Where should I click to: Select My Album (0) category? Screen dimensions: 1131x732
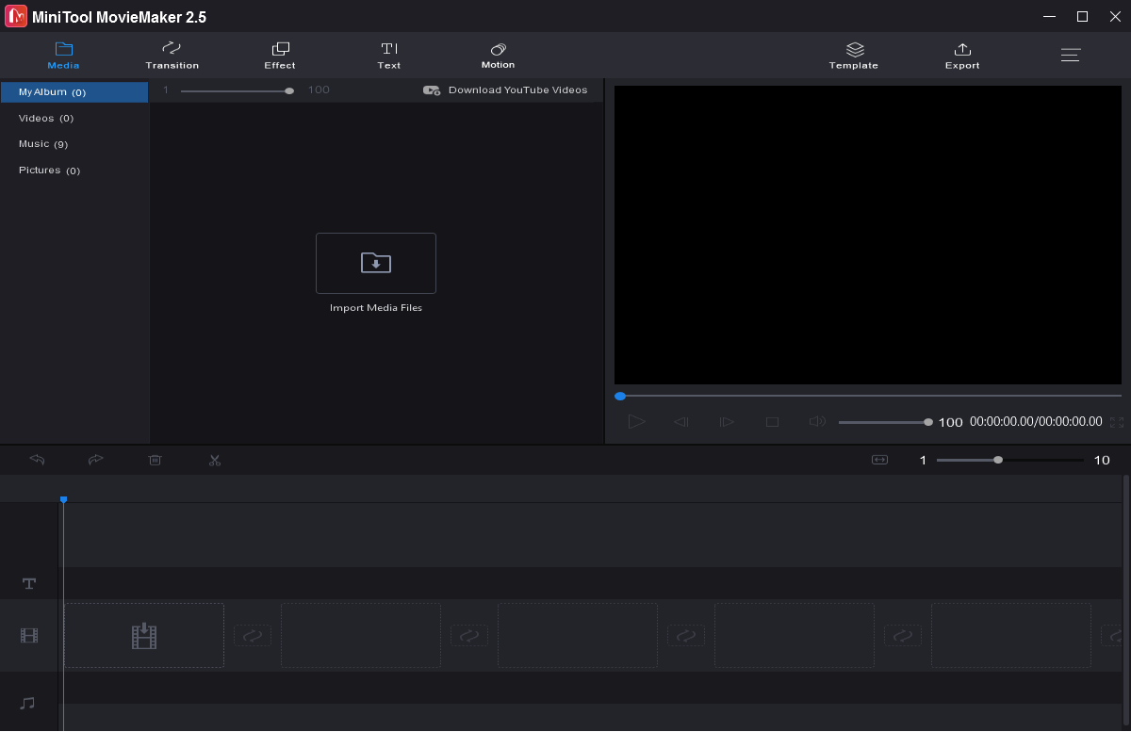coord(74,92)
